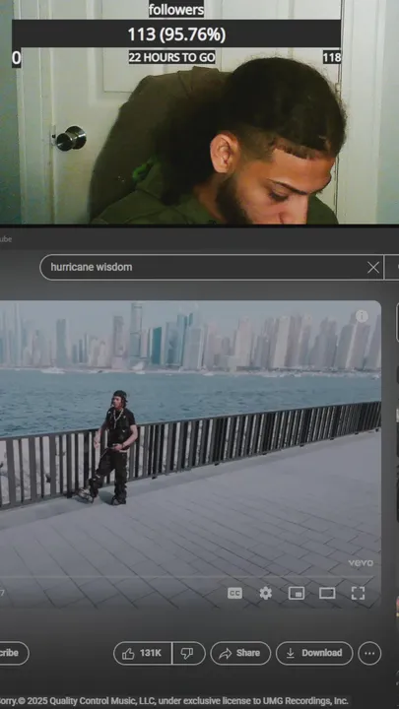Click the info card icon on video

tap(362, 316)
